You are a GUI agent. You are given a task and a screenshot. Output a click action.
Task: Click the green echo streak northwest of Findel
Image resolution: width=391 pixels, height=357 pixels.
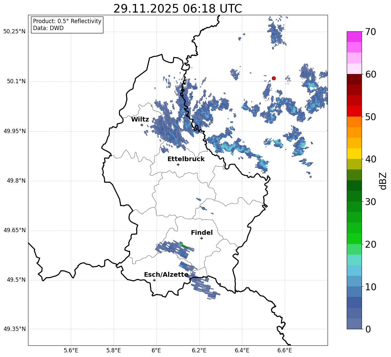click(183, 245)
